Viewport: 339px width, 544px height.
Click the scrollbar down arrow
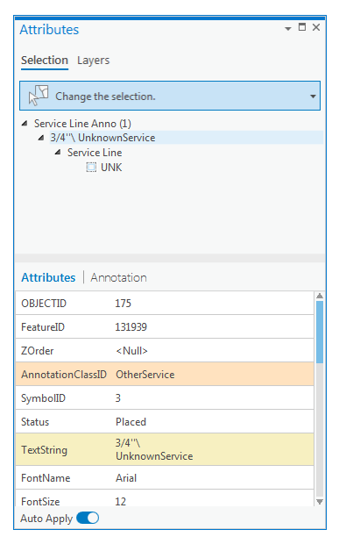pos(320,502)
